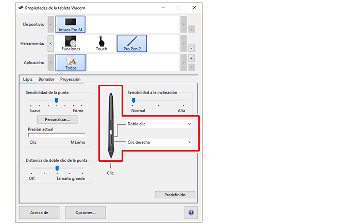The image size is (358, 224).
Task: Select the Intuos Pro M device icon
Action: [71, 24]
